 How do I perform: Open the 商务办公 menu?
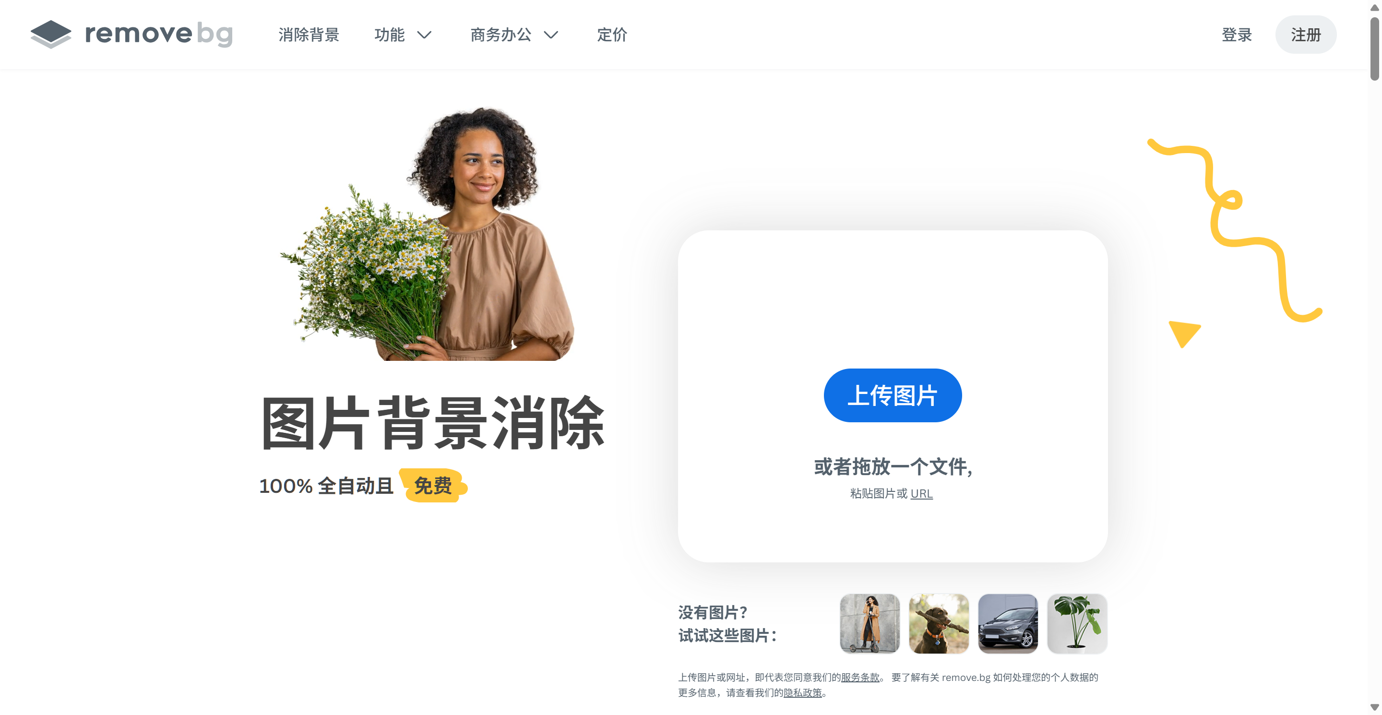pos(501,35)
